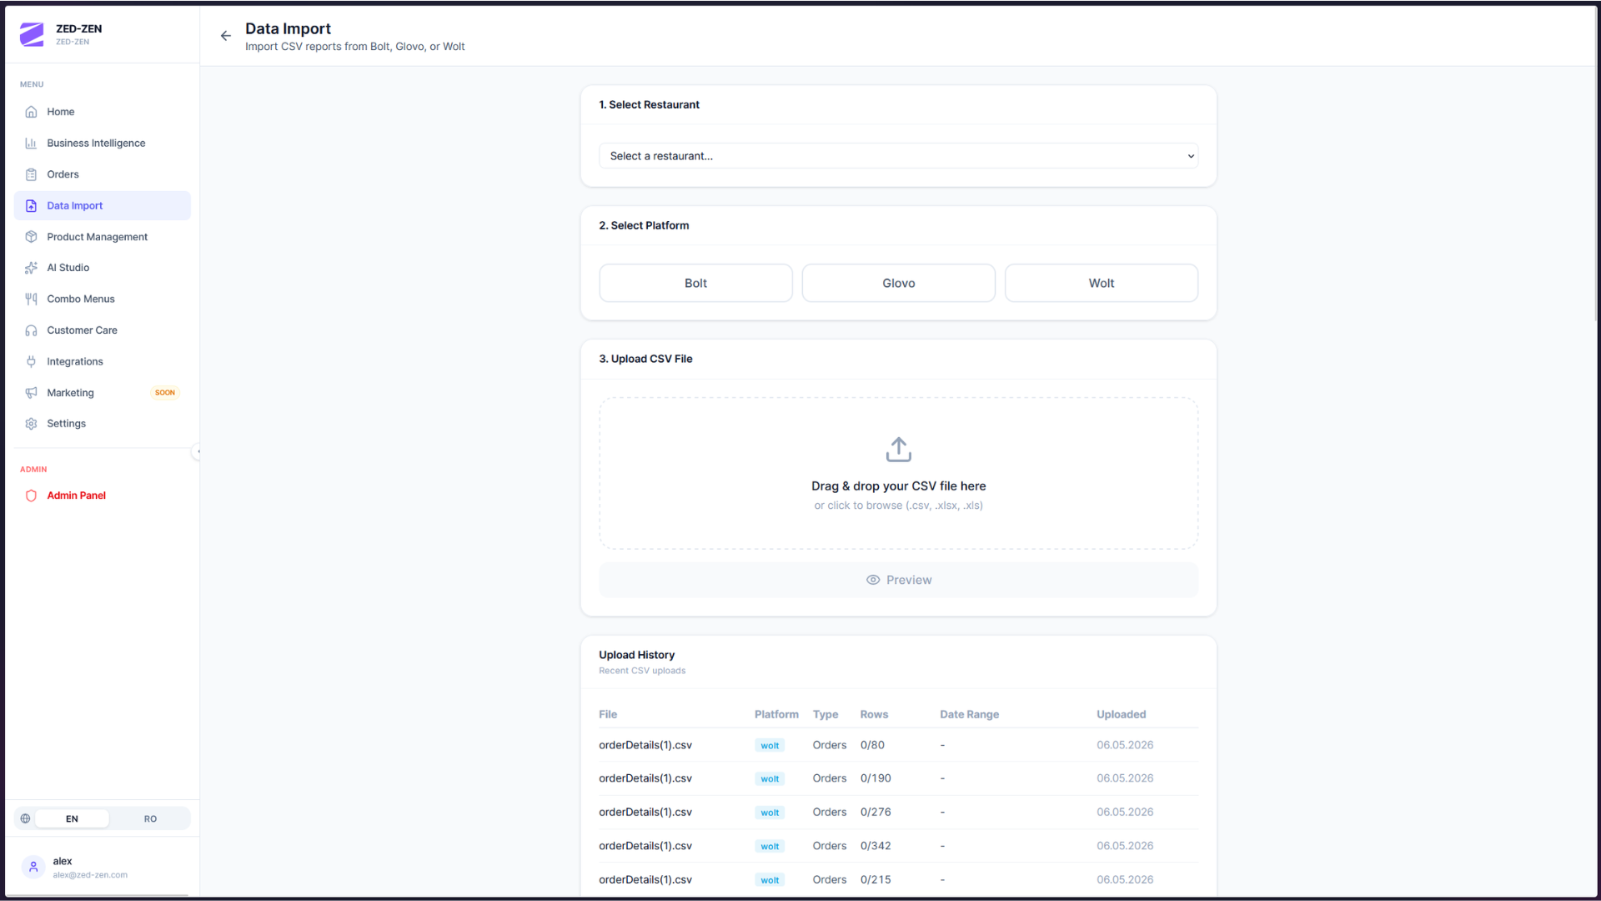Click the Home house icon

(x=31, y=112)
